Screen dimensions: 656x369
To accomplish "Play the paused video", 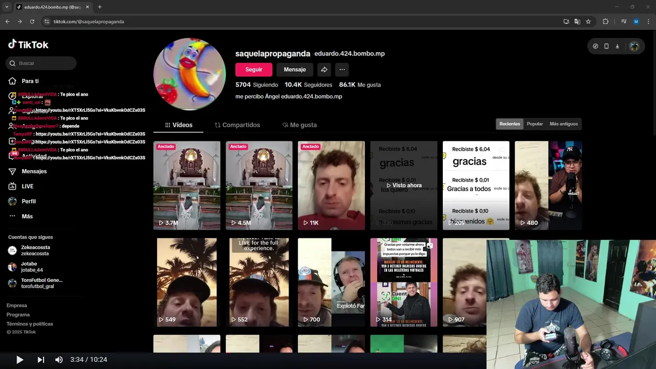I will 19,360.
